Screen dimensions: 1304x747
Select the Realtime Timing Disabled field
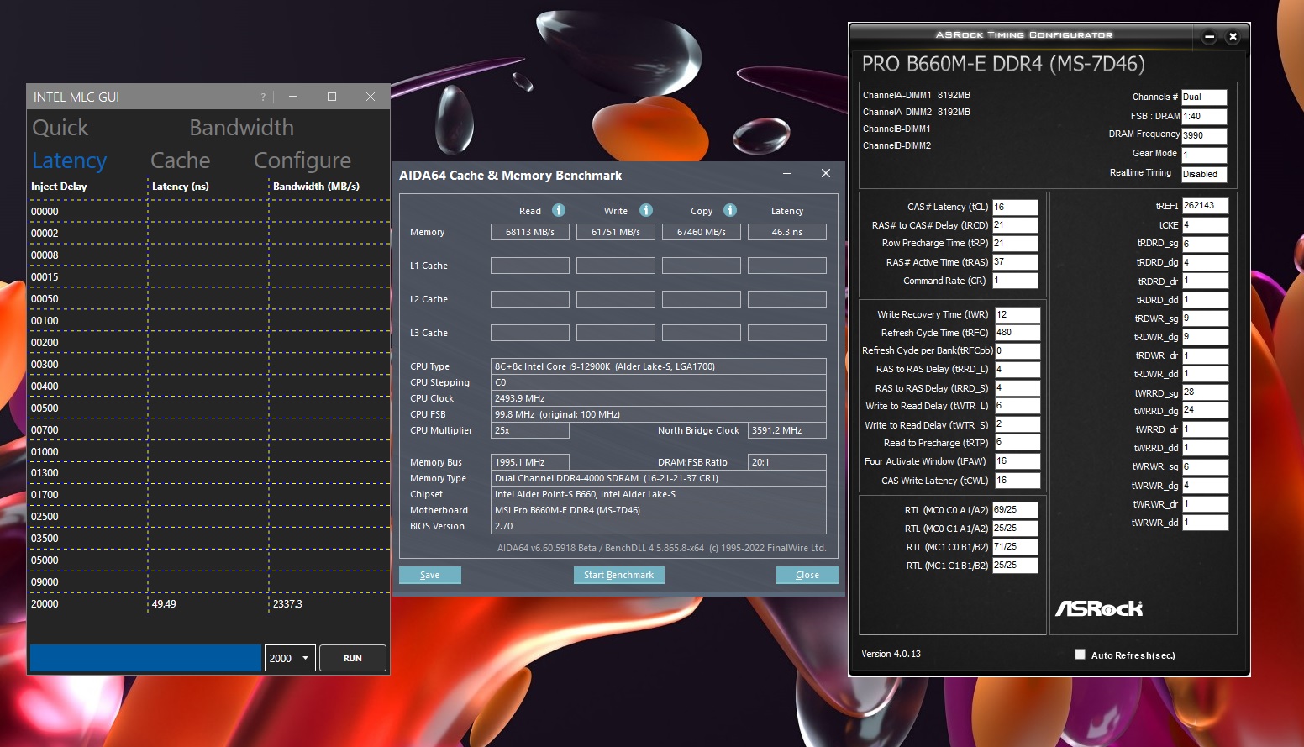(1204, 174)
